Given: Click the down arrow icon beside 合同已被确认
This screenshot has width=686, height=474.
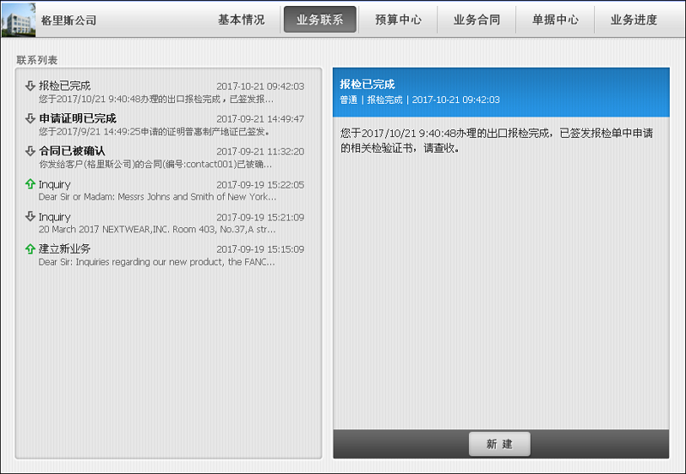Looking at the screenshot, I should click(30, 151).
